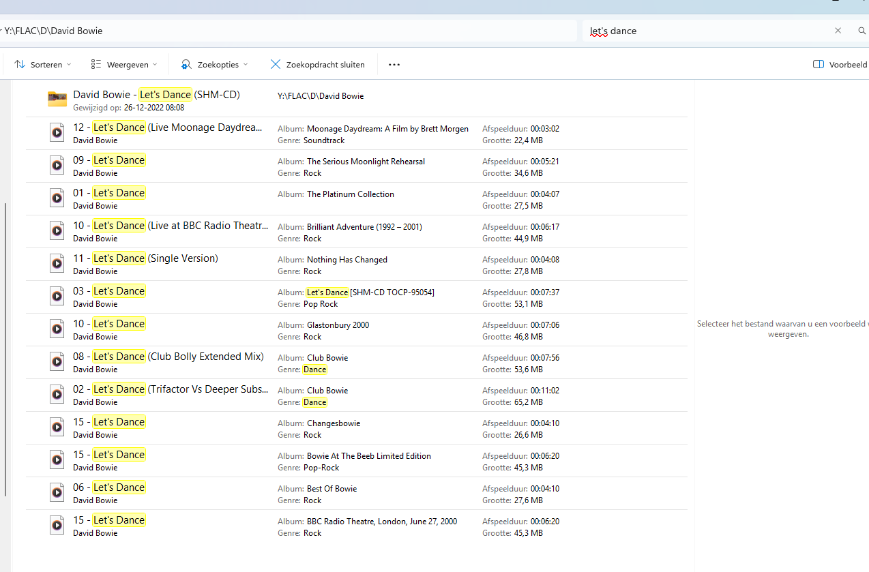Select 02 - Let's Dance (Trifactor Vs Deeper Subs... file name

click(171, 389)
